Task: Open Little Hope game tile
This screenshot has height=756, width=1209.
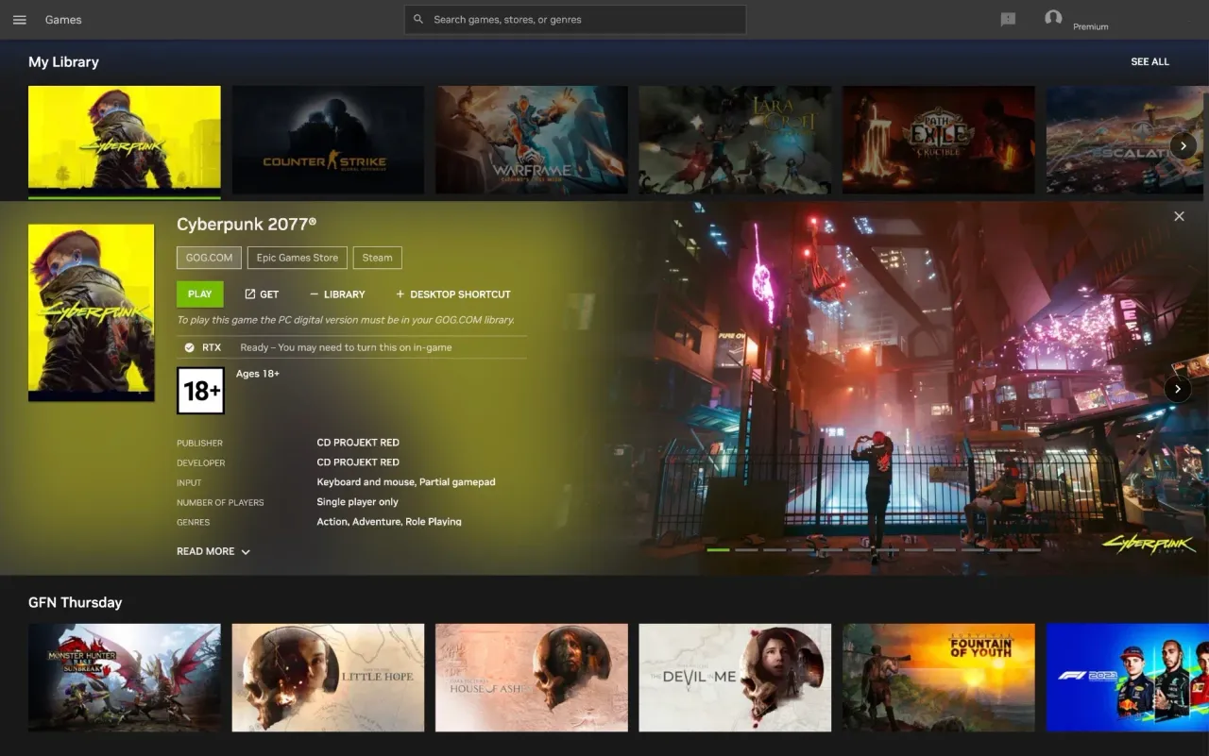Action: tap(329, 678)
